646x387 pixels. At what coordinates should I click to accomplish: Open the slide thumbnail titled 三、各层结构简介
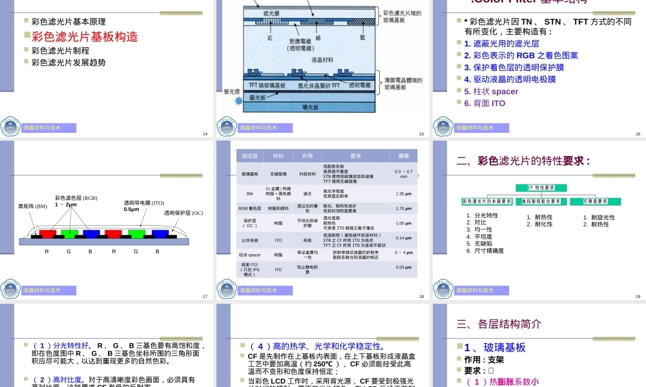539,345
